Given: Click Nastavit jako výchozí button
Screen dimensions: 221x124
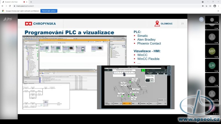Looking at the screenshot, I should click(49, 11).
